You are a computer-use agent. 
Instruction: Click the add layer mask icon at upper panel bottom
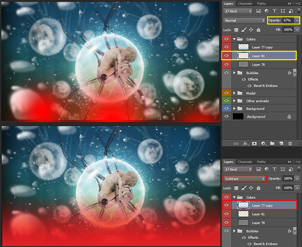click(x=254, y=144)
